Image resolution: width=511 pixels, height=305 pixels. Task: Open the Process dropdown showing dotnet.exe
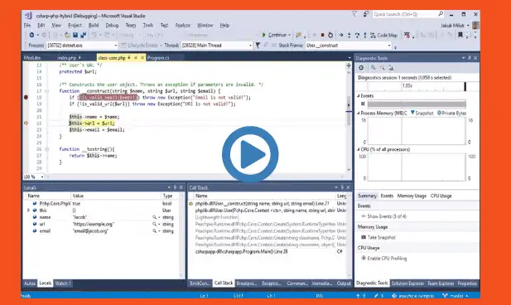pos(82,46)
